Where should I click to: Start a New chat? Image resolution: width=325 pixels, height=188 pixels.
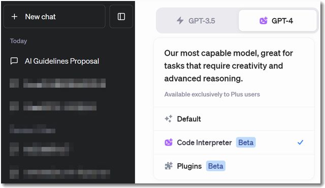click(54, 17)
